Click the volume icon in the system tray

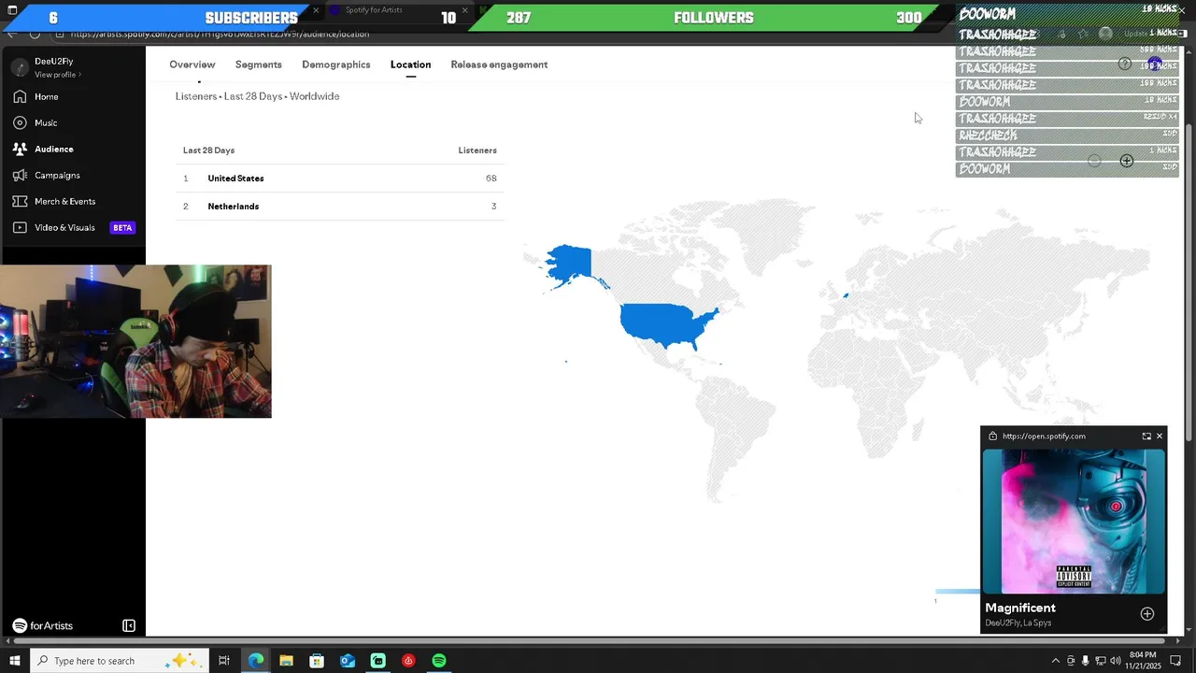click(1115, 661)
